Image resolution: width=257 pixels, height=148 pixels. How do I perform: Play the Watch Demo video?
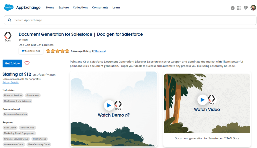tap(109, 105)
